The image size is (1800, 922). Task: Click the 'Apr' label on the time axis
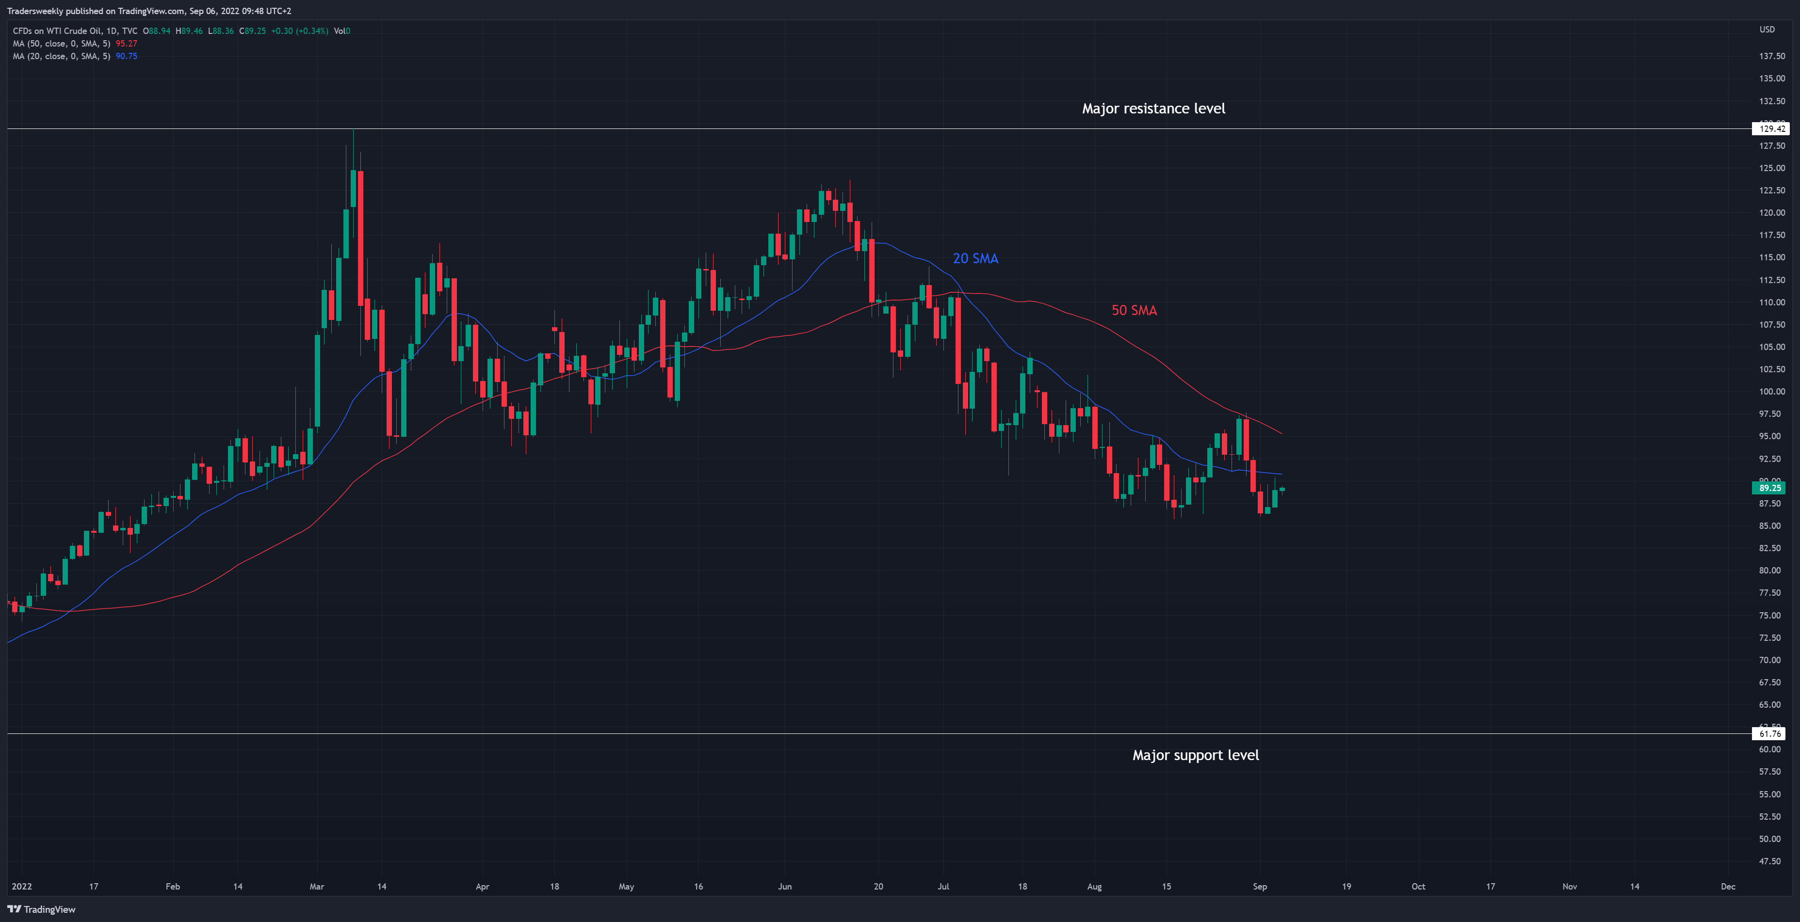[482, 887]
